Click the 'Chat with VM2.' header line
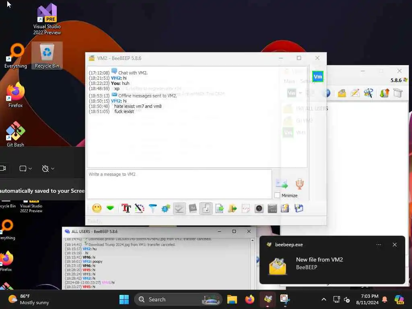This screenshot has width=412, height=309. (x=133, y=73)
